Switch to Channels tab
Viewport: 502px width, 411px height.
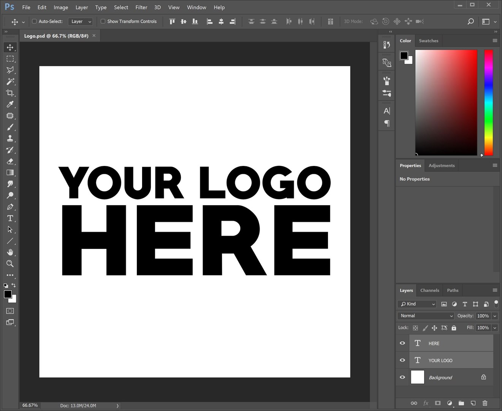[429, 290]
